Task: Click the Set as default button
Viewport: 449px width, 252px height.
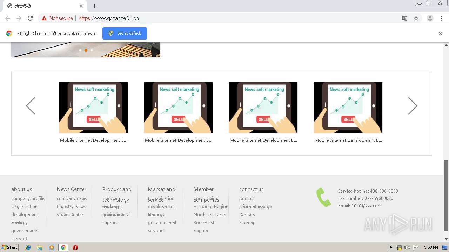Action: point(125,33)
